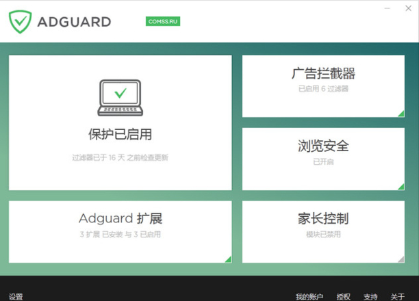Open 关于 in the bottom bar
Image resolution: width=419 pixels, height=301 pixels.
click(397, 297)
